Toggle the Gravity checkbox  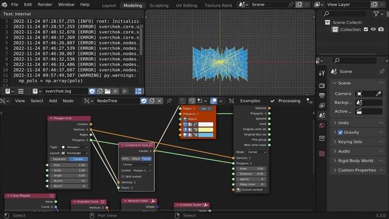340,133
